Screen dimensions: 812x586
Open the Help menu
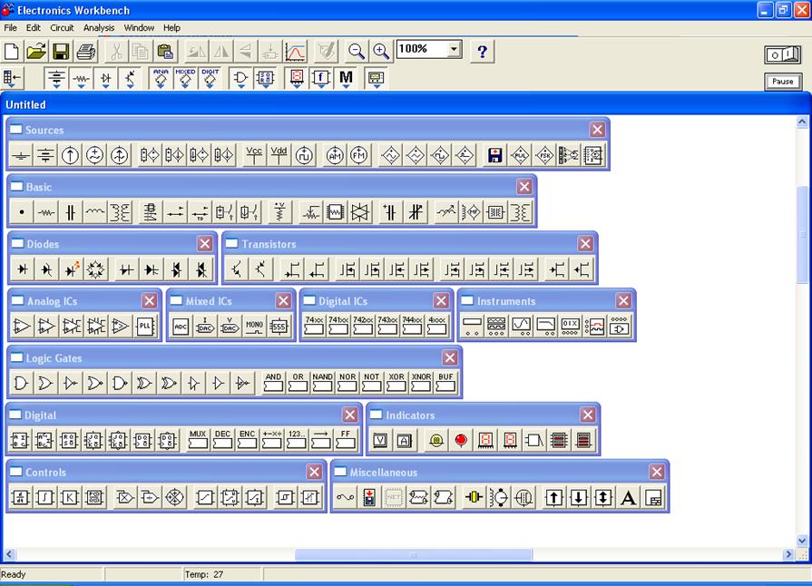tap(171, 28)
